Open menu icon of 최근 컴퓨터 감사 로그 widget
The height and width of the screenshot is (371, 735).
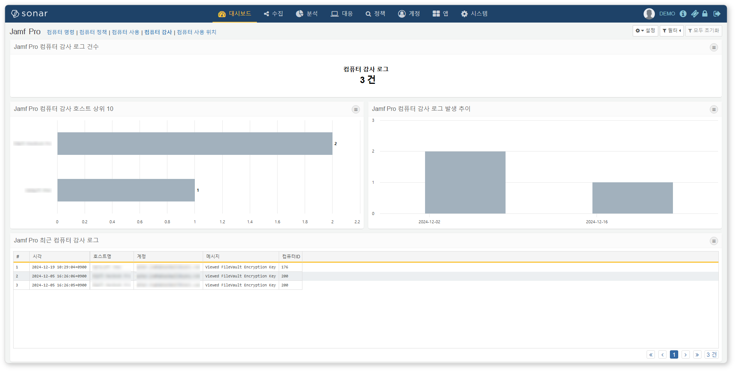coord(714,241)
